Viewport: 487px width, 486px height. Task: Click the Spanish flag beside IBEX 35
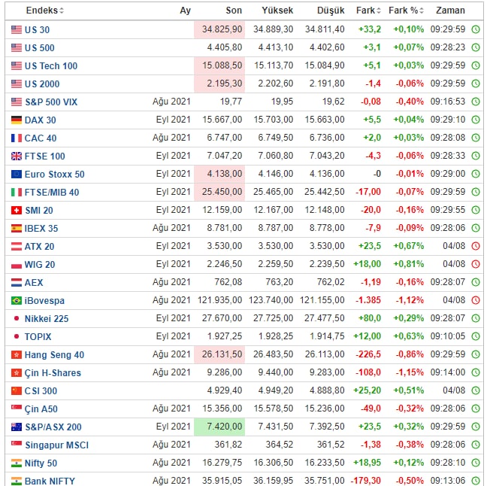17,228
